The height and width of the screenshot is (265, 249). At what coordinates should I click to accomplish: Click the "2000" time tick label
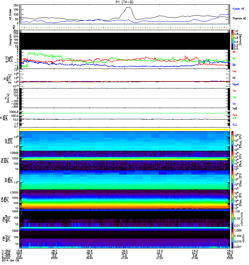point(19,258)
